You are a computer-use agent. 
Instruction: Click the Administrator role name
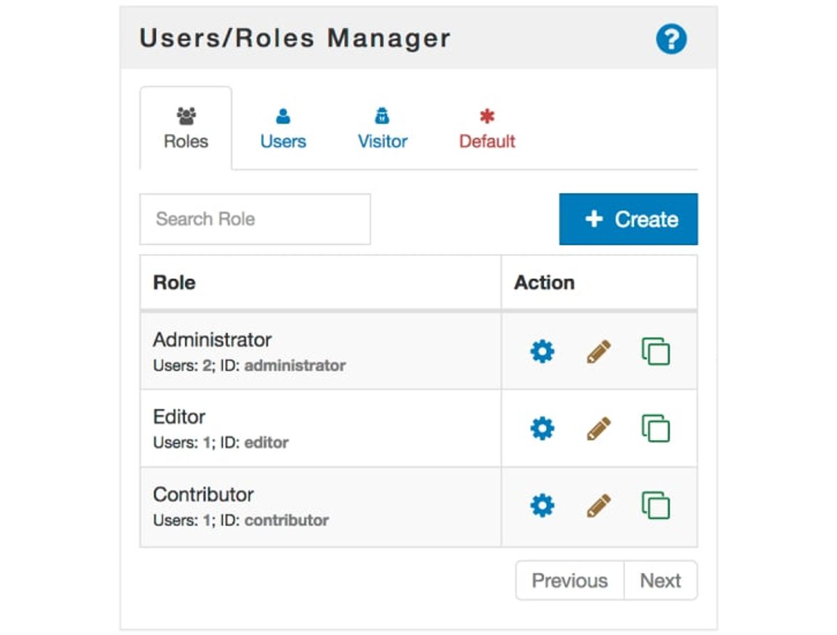coord(212,340)
